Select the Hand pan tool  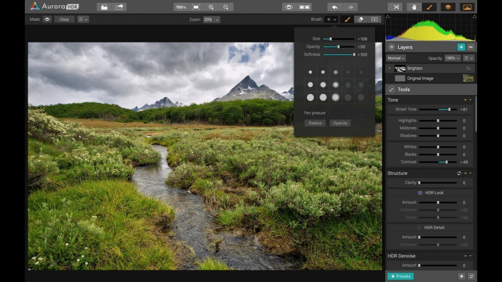pos(413,7)
